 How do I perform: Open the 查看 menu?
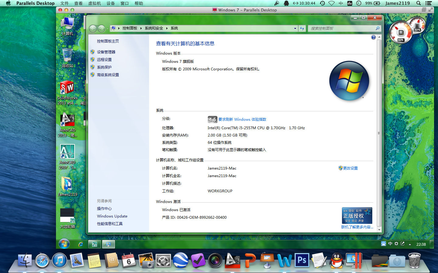coord(78,3)
